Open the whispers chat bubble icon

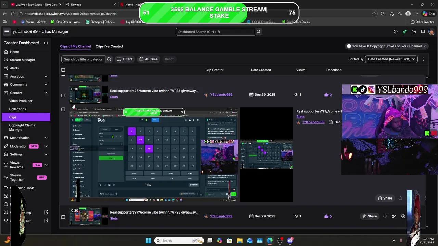(x=423, y=32)
